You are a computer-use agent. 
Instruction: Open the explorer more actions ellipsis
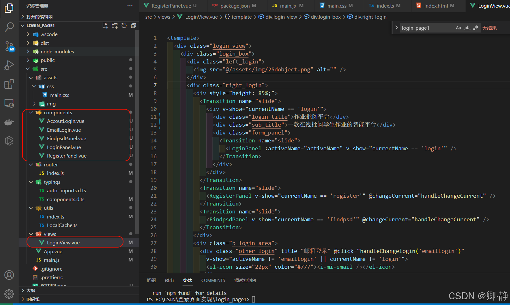(130, 5)
